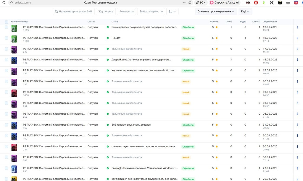Viewport: 303px width, 181px height.
Task: Open the green play extension icon
Action: (264, 3)
